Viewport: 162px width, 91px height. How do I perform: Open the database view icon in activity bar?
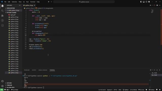(2, 25)
